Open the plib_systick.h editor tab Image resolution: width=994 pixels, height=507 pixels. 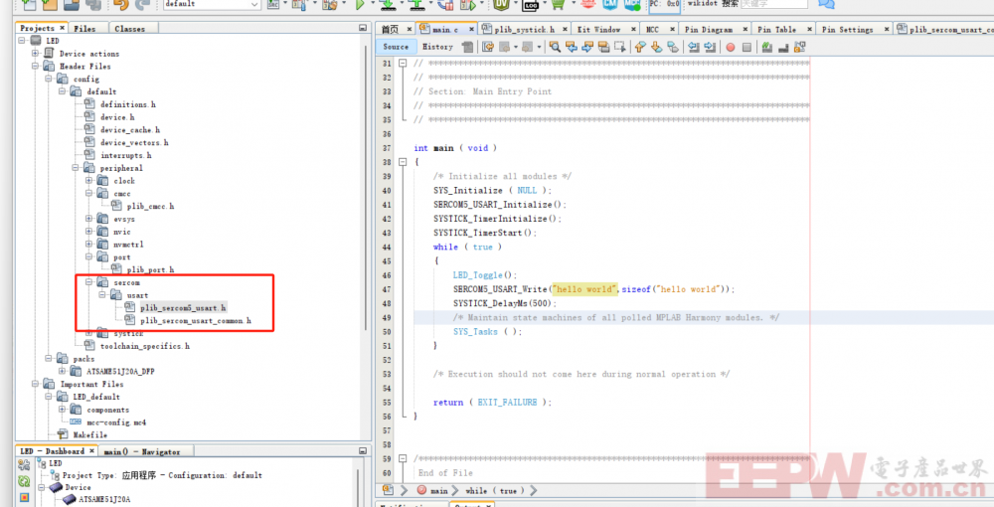[524, 29]
